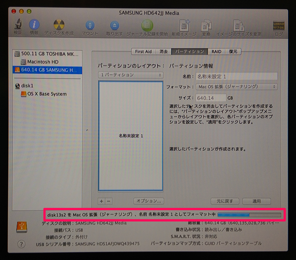Switch to the RAID tab
The image size is (296, 260).
coord(216,52)
